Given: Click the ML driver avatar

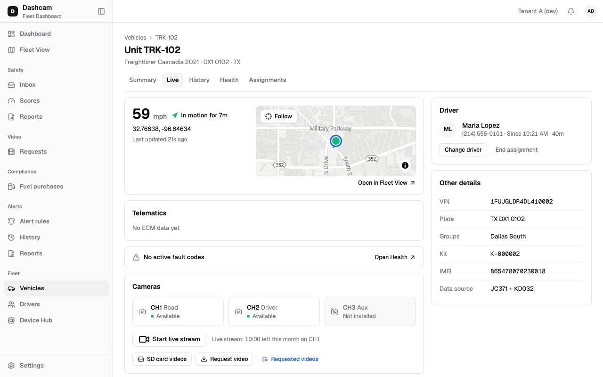Looking at the screenshot, I should click(448, 129).
